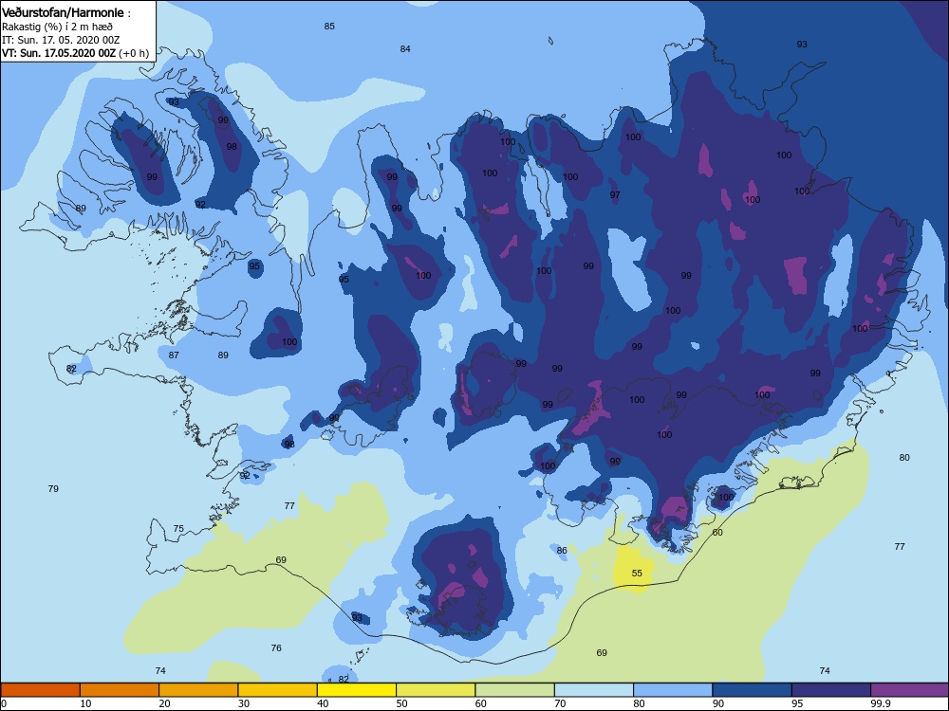Pick the yellow-green 50–60 legend swatch
The width and height of the screenshot is (949, 711).
436,690
